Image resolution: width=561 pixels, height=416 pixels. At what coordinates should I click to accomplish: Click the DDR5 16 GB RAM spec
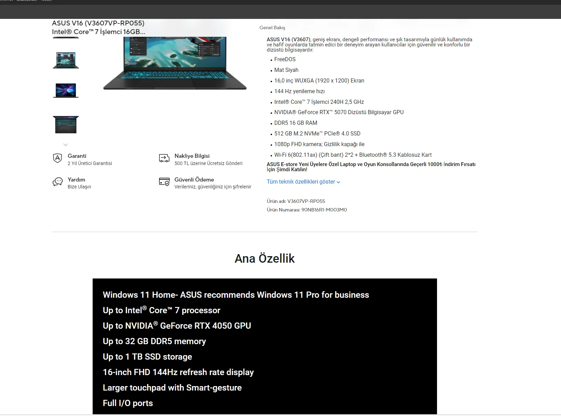[296, 123]
